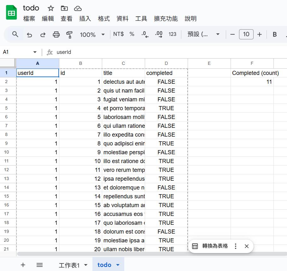Click the font size field showing 10
This screenshot has height=271, width=287.
[246, 34]
